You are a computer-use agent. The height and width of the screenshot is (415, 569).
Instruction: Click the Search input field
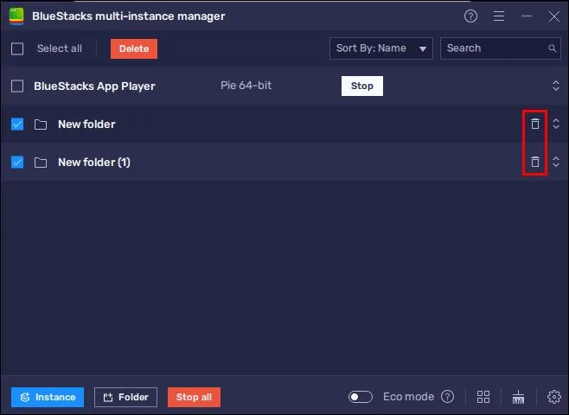501,48
